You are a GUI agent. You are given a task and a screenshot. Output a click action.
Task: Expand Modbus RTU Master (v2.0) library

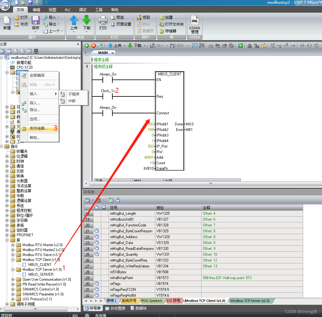(13, 245)
